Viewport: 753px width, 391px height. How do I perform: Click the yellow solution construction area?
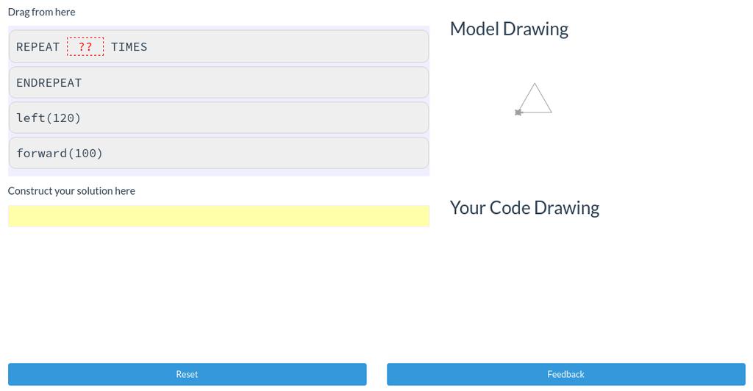218,216
